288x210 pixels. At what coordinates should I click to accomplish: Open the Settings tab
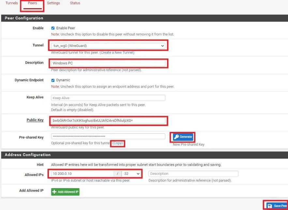click(x=53, y=3)
